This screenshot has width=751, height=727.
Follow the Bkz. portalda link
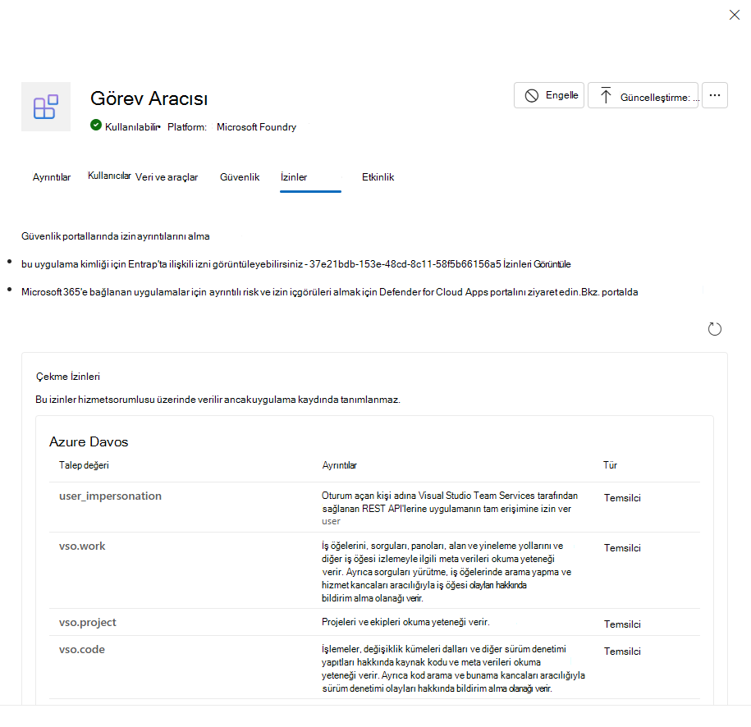coord(610,292)
